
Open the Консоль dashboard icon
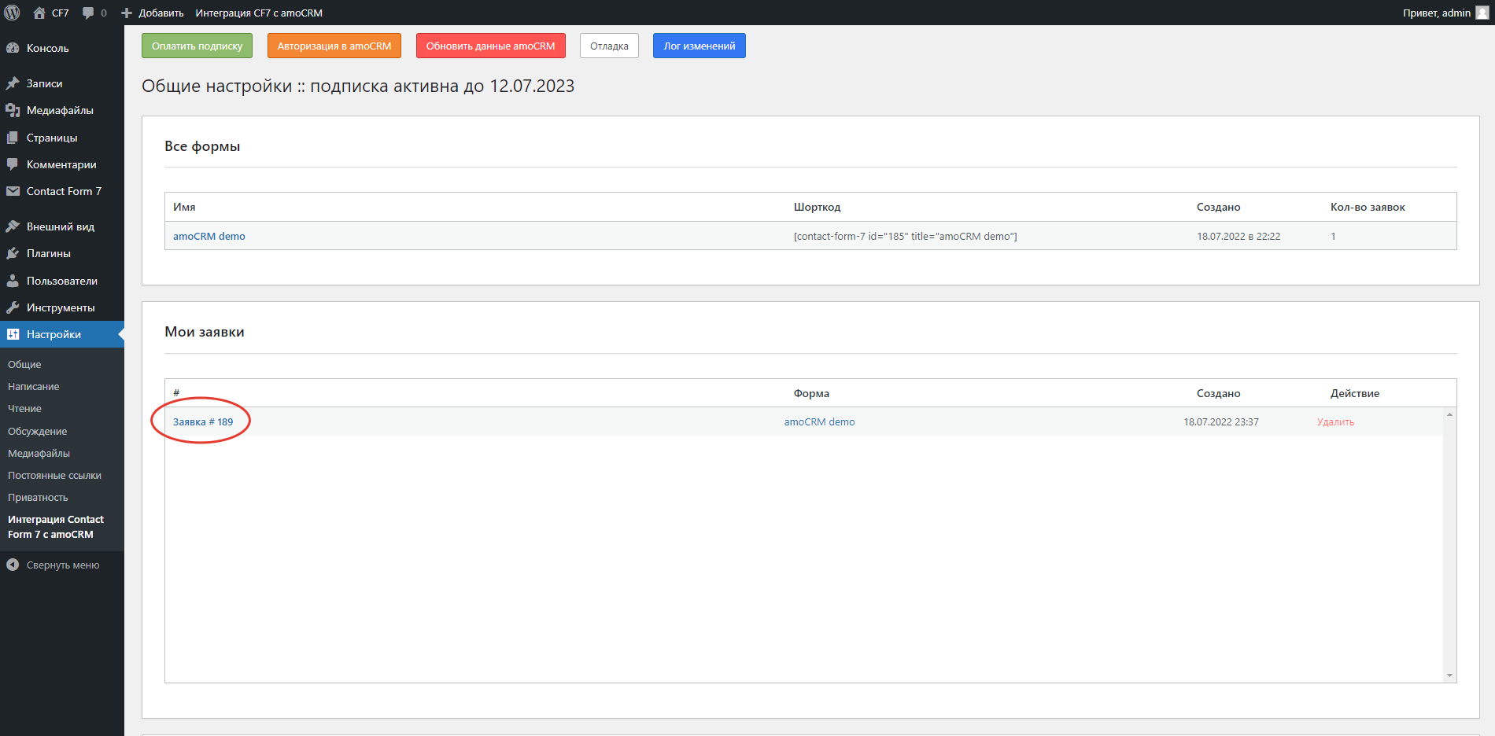tap(13, 48)
